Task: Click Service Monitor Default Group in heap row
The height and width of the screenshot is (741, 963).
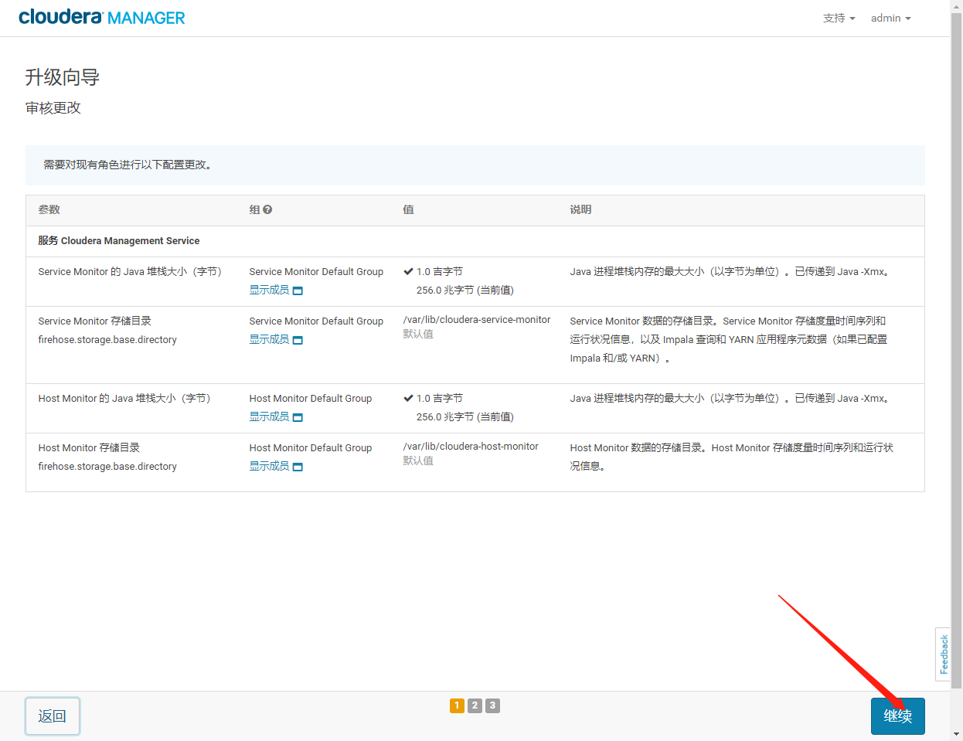Action: pos(316,272)
